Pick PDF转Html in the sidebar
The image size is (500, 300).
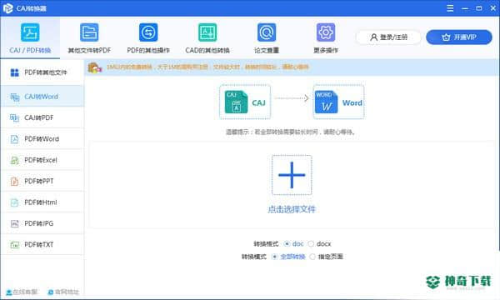coord(42,202)
